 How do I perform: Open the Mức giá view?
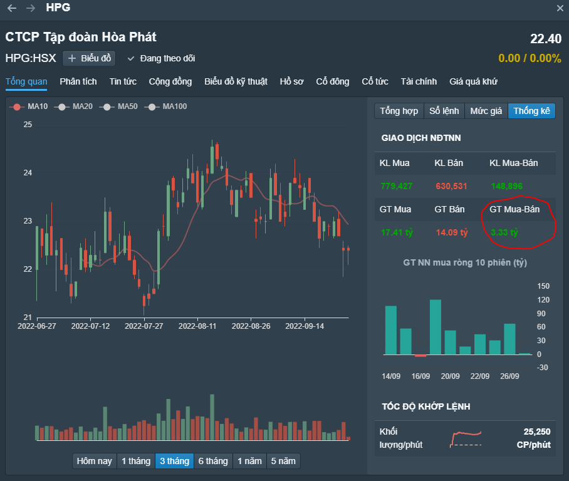coord(486,111)
